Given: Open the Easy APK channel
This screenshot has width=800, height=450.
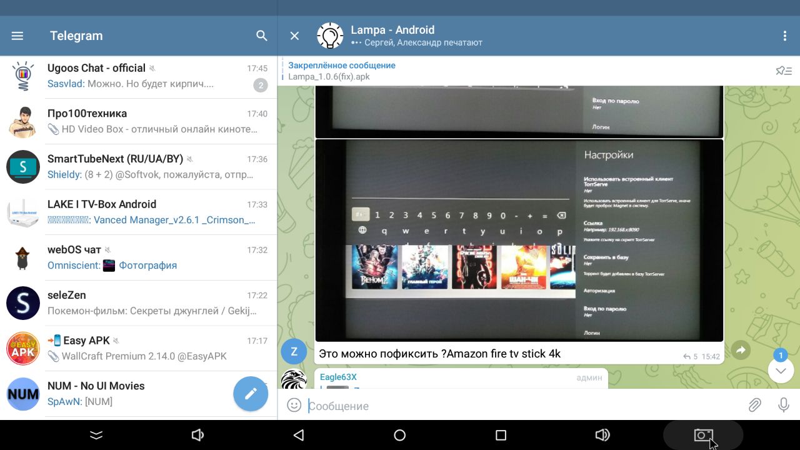Looking at the screenshot, I should point(138,348).
